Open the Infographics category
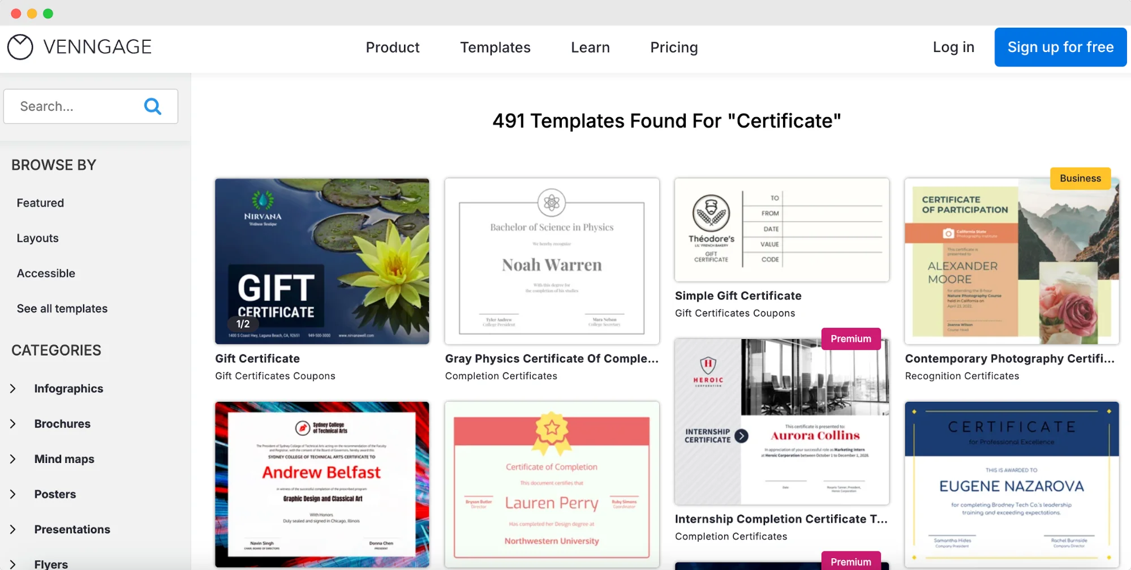 tap(68, 389)
